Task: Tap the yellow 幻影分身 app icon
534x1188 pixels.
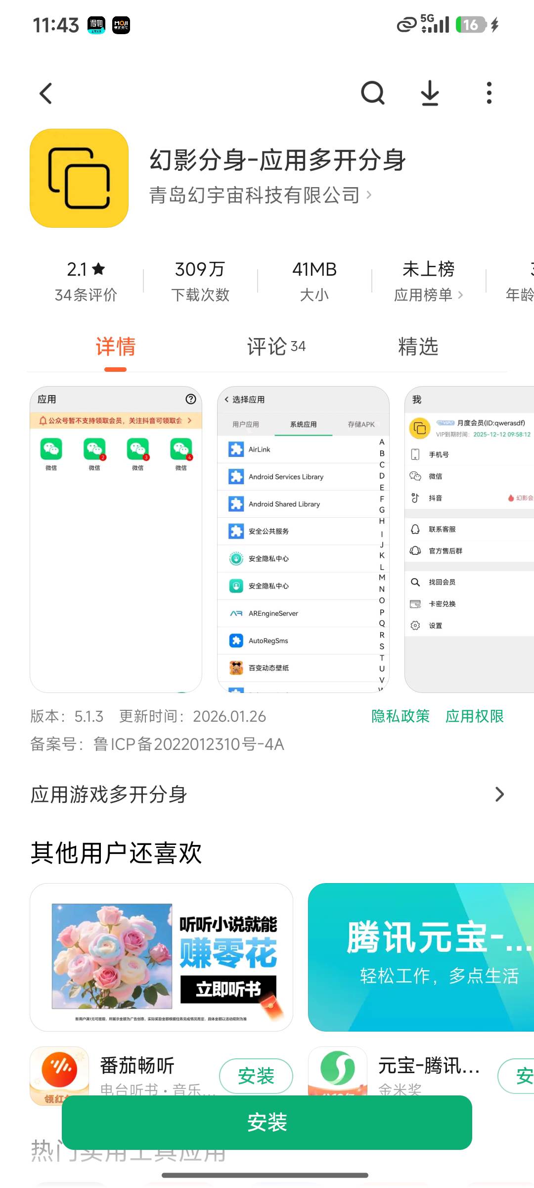Action: tap(79, 178)
